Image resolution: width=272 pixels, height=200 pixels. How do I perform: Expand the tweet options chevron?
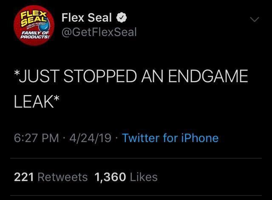[x=254, y=19]
